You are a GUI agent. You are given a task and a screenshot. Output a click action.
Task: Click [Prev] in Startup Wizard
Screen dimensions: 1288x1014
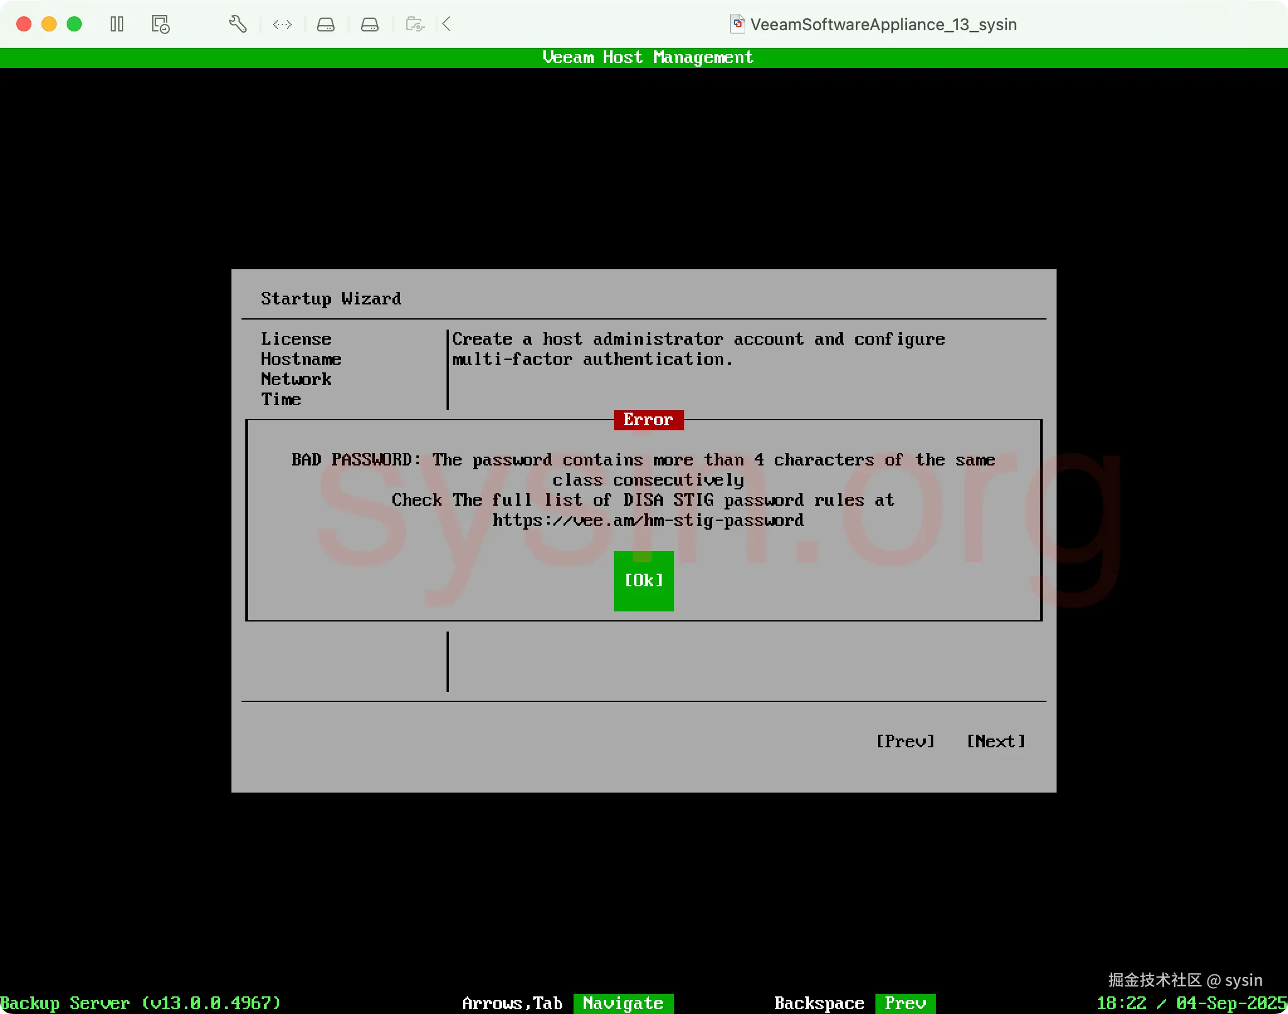click(905, 742)
